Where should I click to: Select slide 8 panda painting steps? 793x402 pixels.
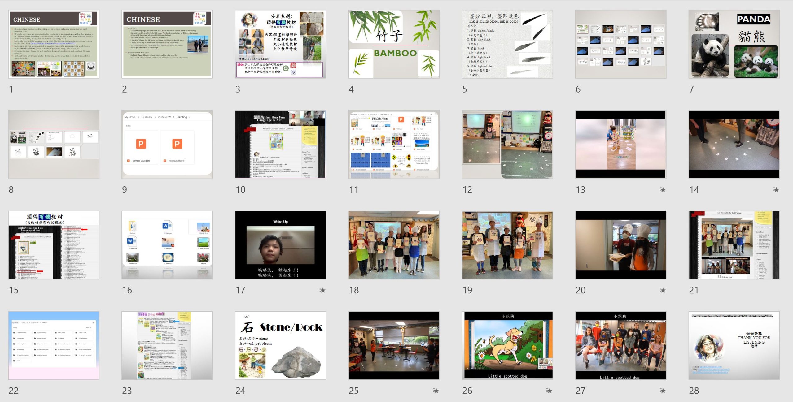(x=54, y=145)
